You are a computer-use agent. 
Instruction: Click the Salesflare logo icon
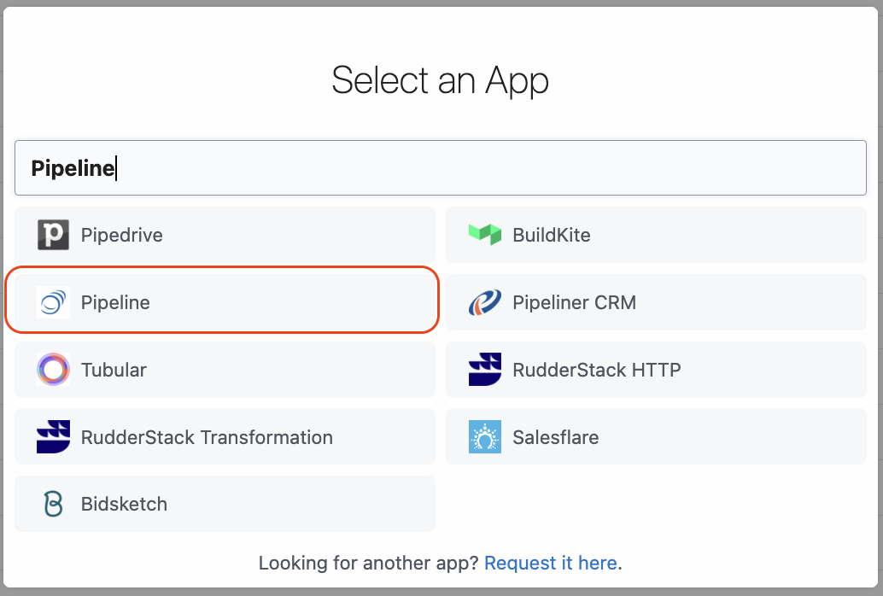(x=485, y=436)
